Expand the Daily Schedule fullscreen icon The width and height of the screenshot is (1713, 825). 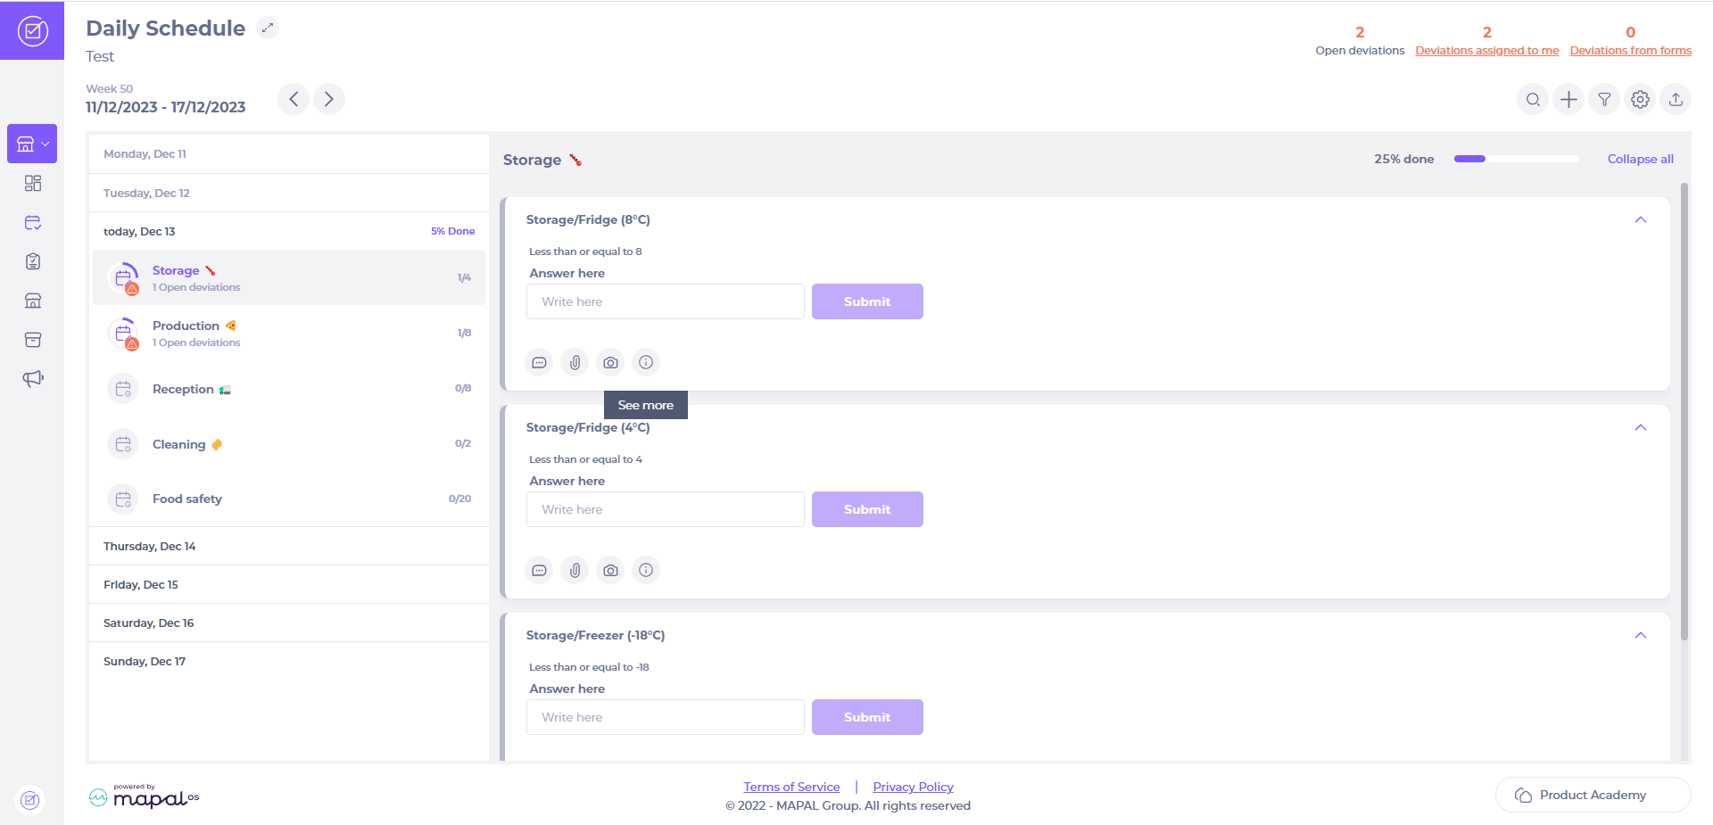[268, 28]
